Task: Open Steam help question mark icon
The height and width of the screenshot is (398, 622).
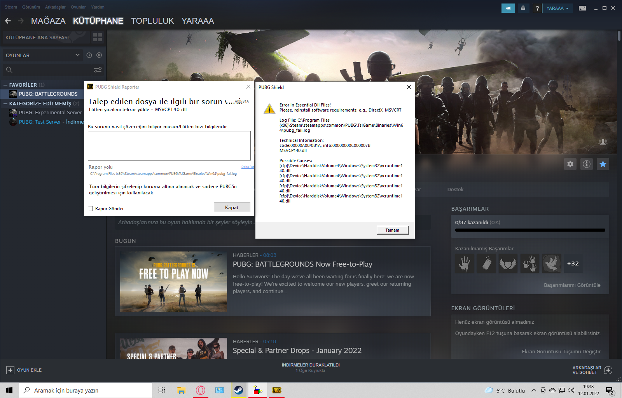Action: point(537,8)
